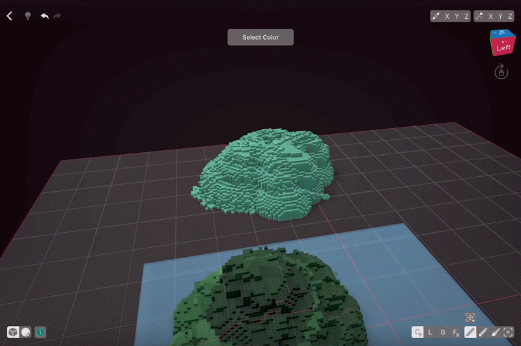Undo the last action
The image size is (521, 346).
(44, 16)
